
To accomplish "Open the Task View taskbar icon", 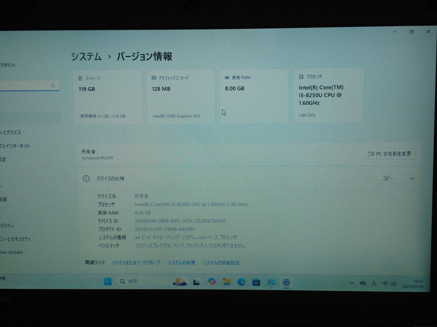I will (196, 282).
